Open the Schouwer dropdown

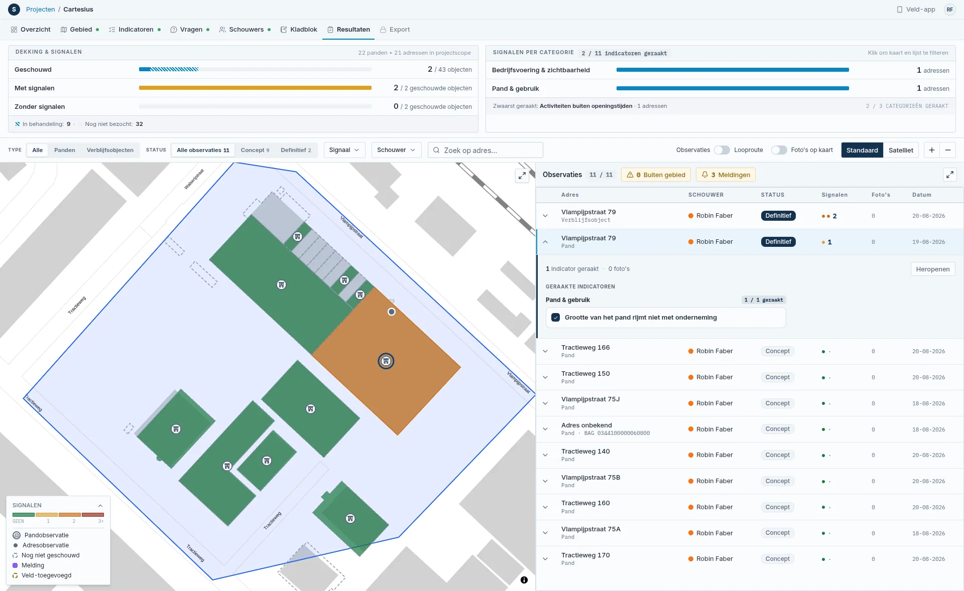pos(396,150)
